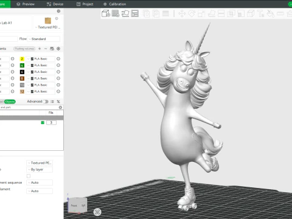Switch to the Device tab

55,4
